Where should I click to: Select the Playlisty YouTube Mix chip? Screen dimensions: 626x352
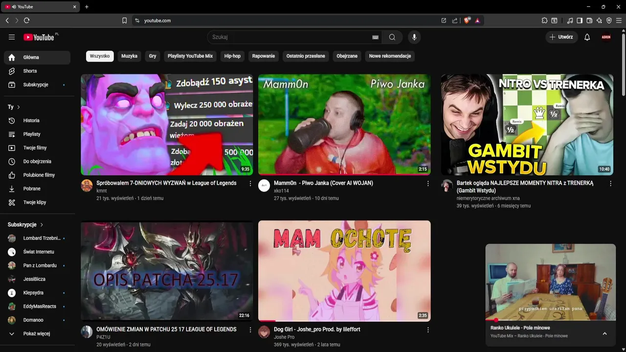tap(190, 56)
